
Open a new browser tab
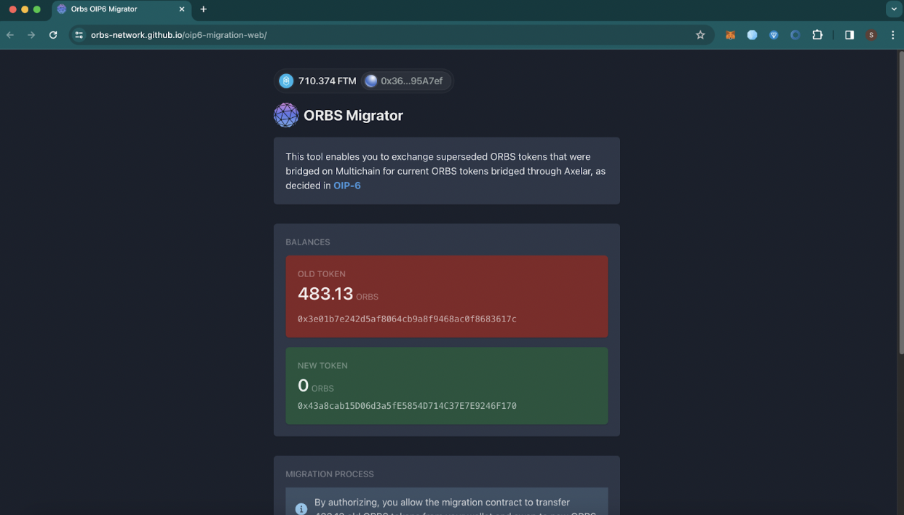pos(204,10)
